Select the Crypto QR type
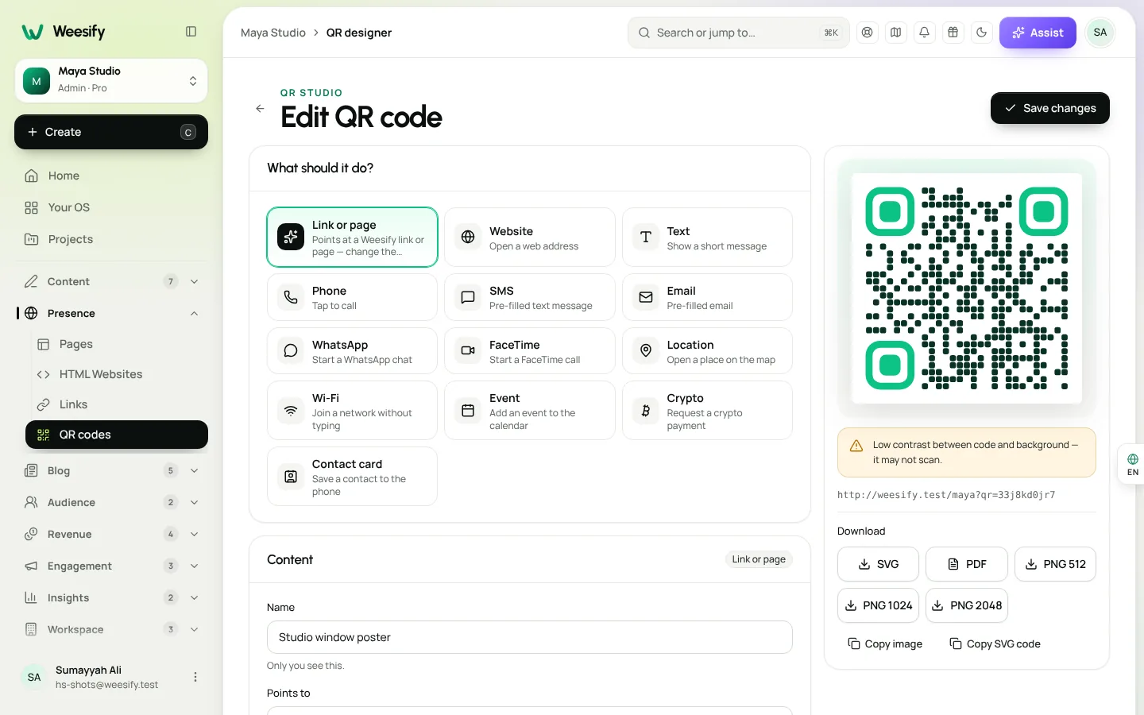 [707, 411]
